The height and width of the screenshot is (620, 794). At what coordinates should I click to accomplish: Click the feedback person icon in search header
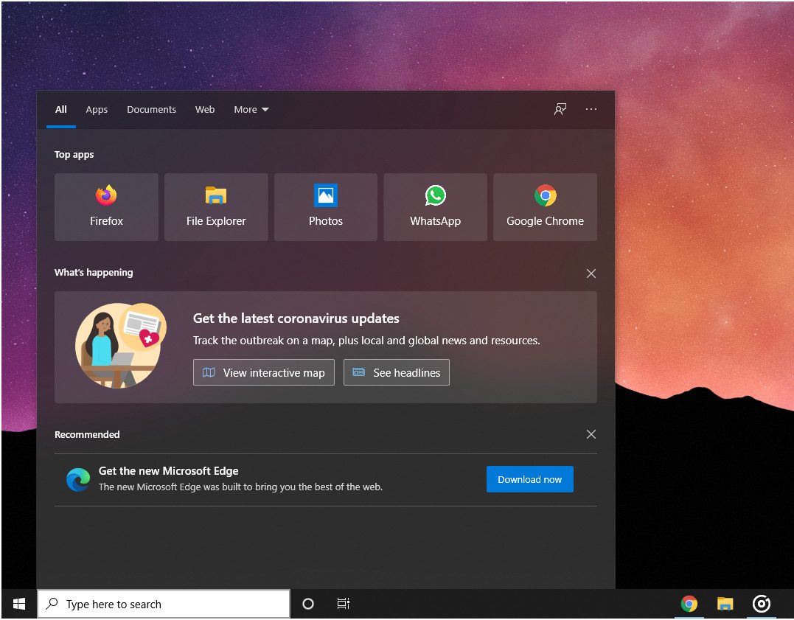click(x=560, y=109)
